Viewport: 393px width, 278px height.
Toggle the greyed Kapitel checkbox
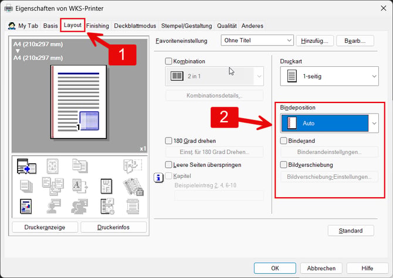pyautogui.click(x=169, y=176)
